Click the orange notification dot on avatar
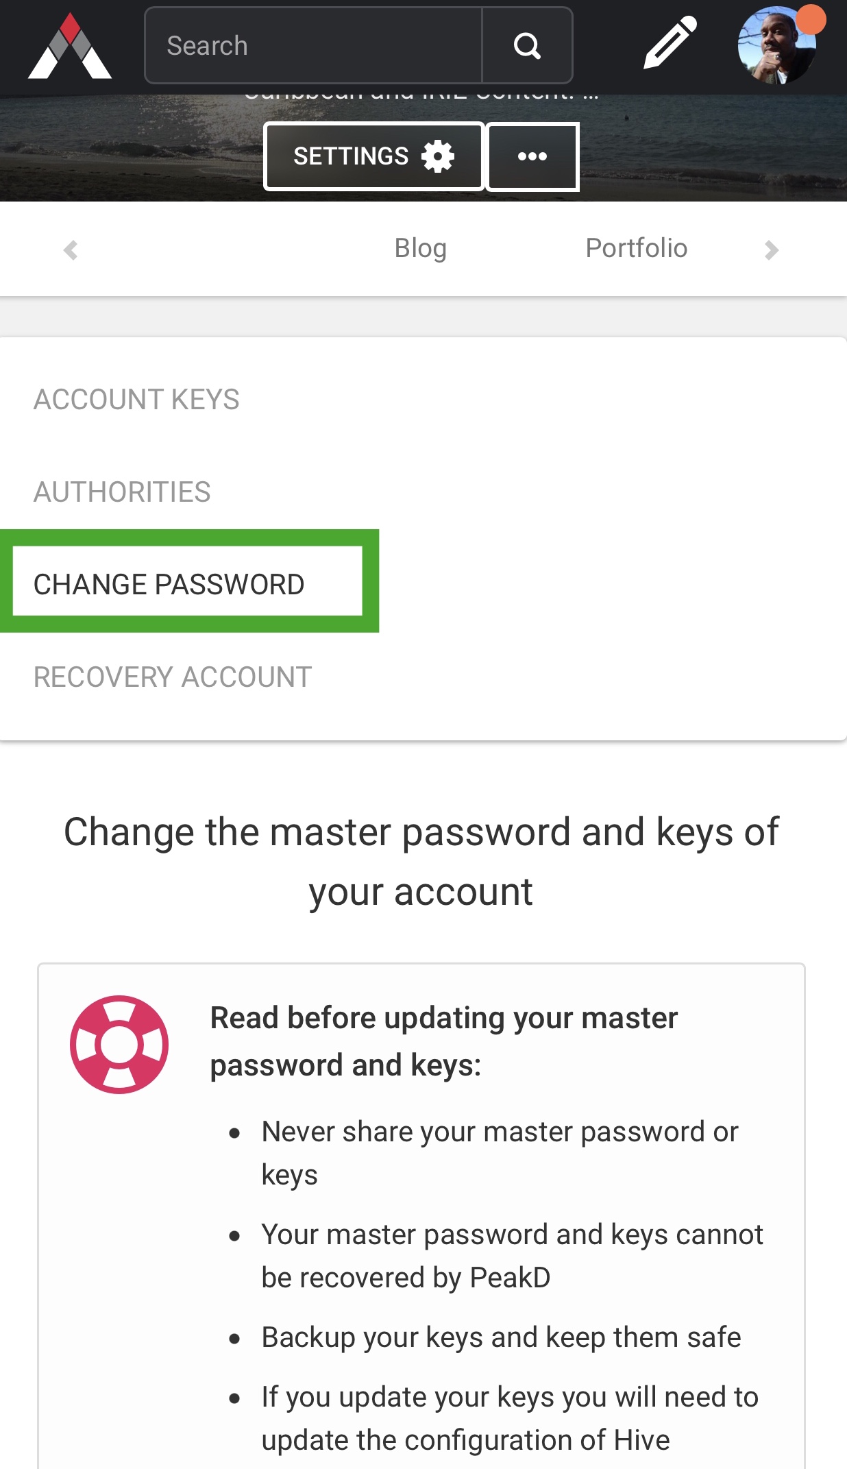The image size is (847, 1469). click(811, 19)
